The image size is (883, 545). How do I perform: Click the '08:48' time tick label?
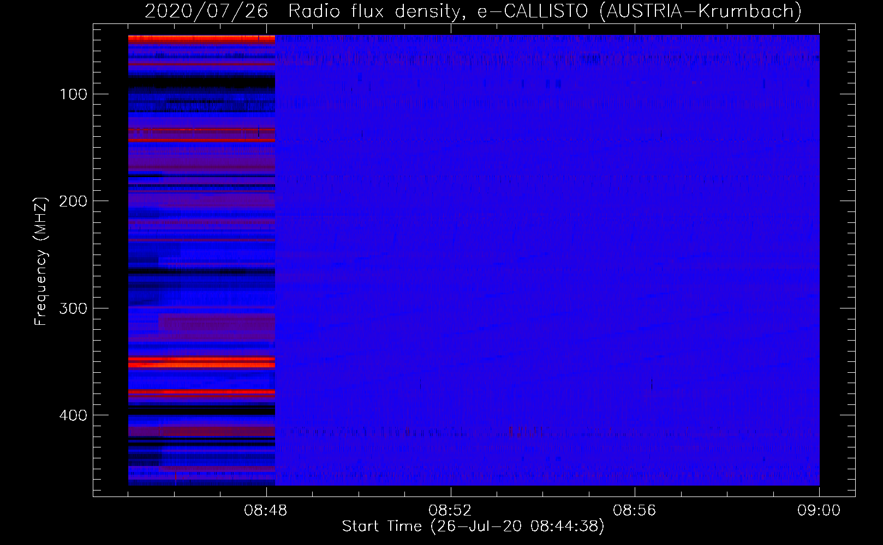pos(266,511)
